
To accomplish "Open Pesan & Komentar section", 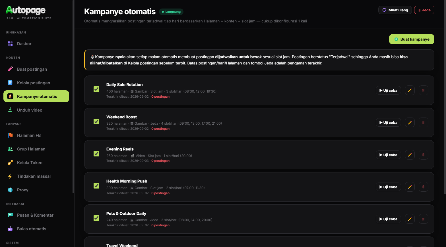I will pos(36,215).
